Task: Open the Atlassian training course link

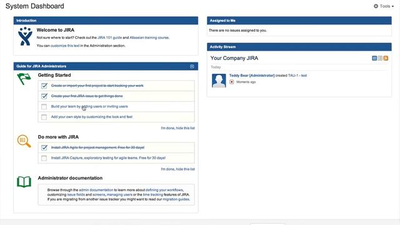Action: coord(149,37)
